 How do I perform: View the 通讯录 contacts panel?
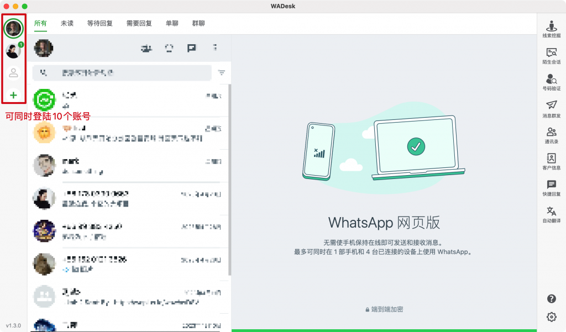[551, 136]
